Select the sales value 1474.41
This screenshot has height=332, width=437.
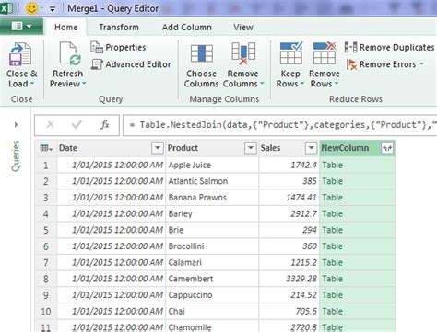click(289, 198)
